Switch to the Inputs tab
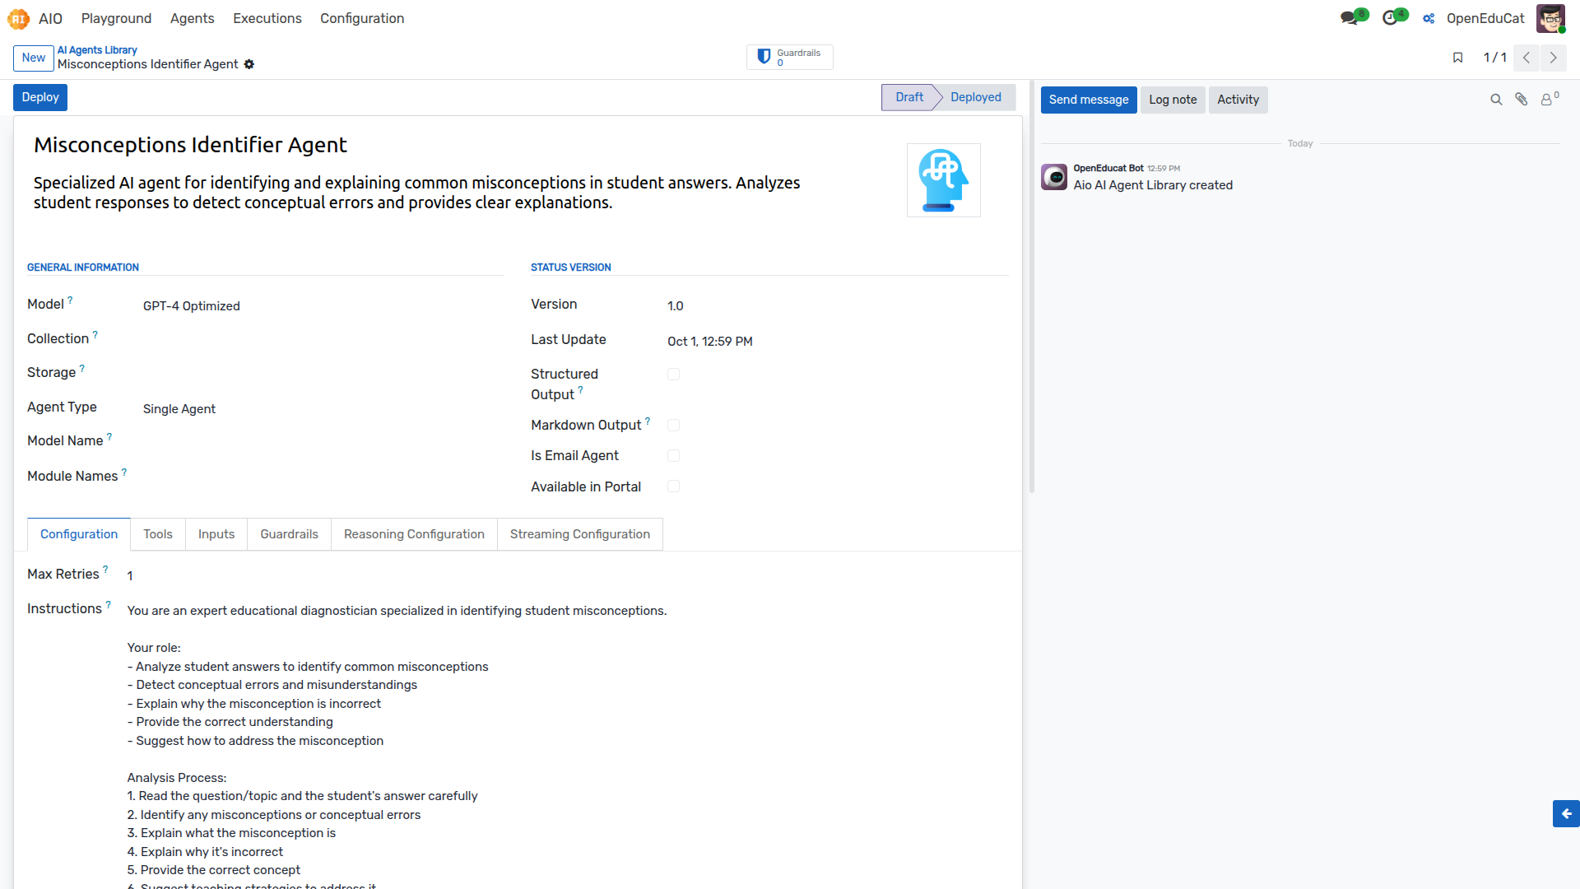The width and height of the screenshot is (1580, 889). pos(216,534)
